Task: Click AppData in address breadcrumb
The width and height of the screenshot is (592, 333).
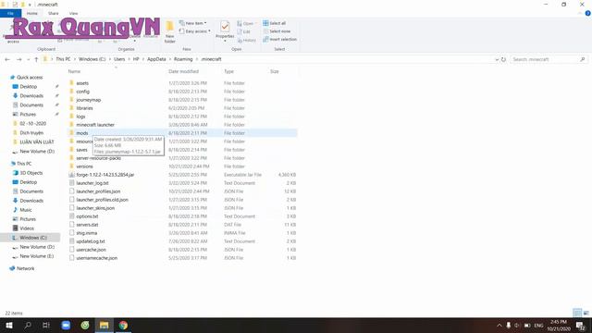Action: tap(156, 59)
